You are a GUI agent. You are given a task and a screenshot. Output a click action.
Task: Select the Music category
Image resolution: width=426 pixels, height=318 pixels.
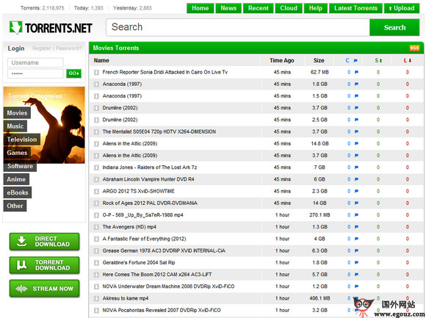[15, 126]
